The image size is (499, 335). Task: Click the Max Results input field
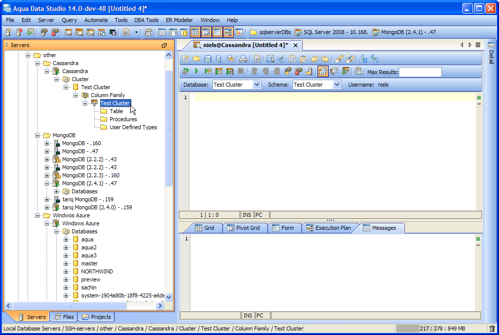[x=420, y=72]
